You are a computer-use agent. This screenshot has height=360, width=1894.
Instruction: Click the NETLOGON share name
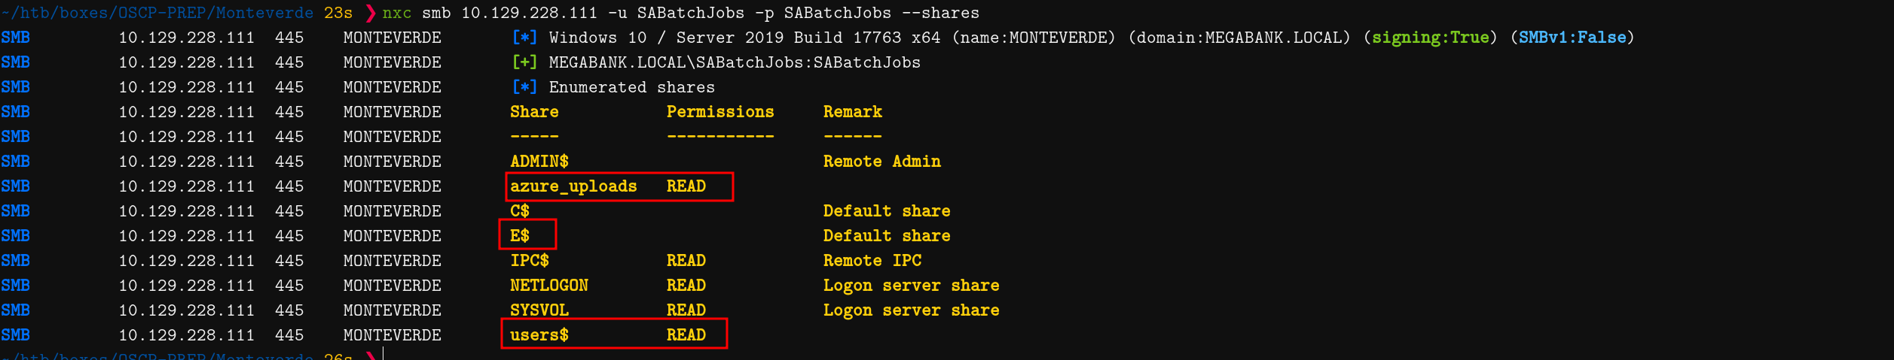[549, 286]
